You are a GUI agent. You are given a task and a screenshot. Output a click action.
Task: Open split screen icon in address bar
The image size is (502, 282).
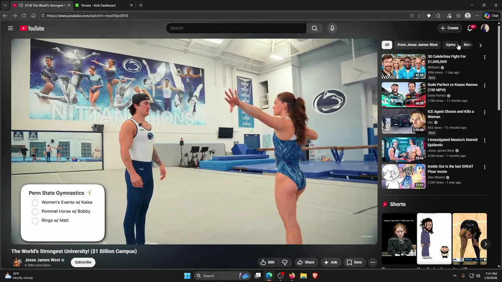click(x=412, y=16)
